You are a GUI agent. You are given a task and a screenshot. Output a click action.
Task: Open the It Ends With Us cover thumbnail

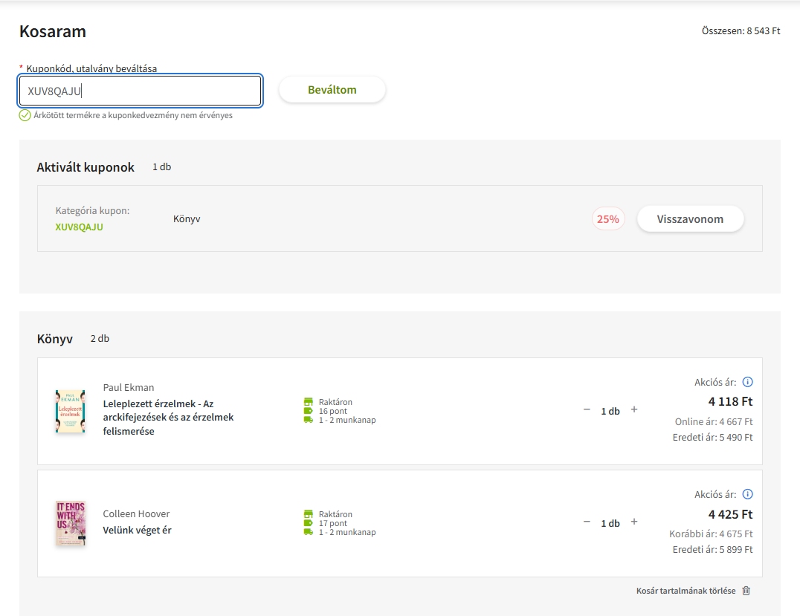(70, 523)
